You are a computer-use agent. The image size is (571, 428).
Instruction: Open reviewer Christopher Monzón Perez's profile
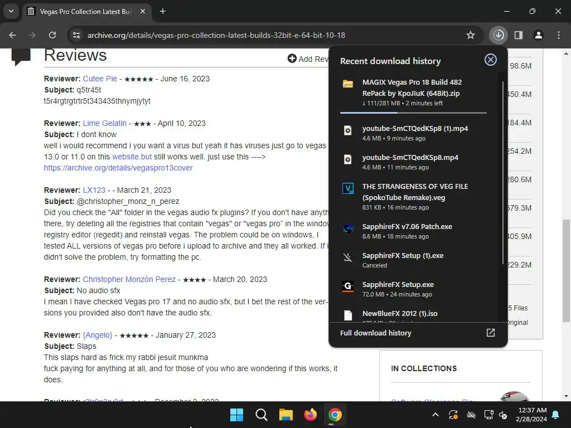pos(129,279)
